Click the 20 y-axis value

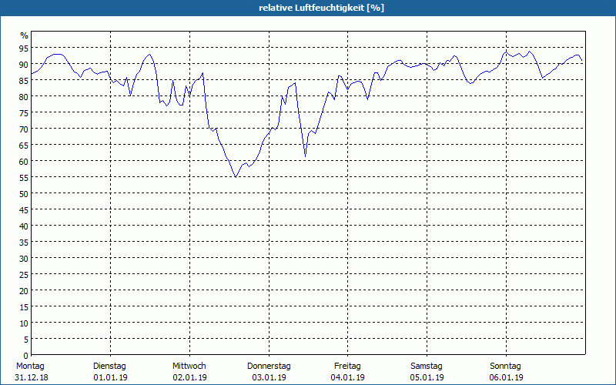point(24,291)
